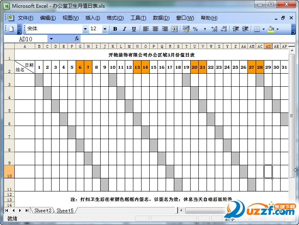The height and width of the screenshot is (225, 299).
Task: Select column A header
Action: click(x=25, y=46)
